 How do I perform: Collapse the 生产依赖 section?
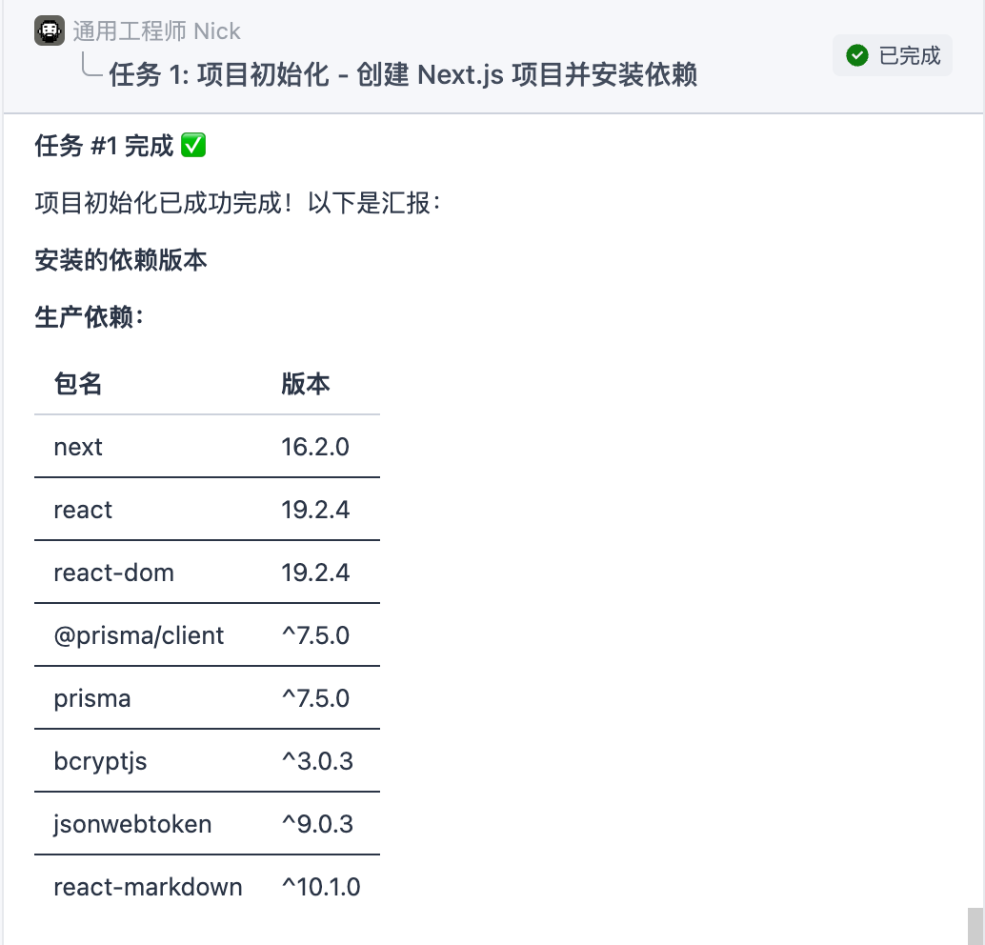[90, 314]
